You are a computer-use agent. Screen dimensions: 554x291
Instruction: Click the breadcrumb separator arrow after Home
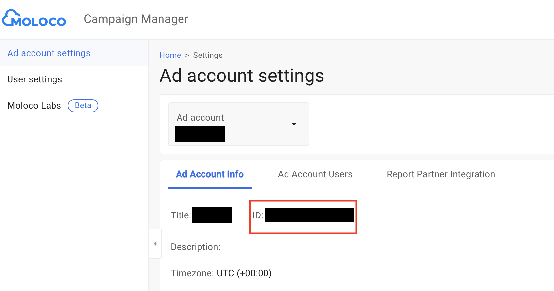tap(187, 55)
